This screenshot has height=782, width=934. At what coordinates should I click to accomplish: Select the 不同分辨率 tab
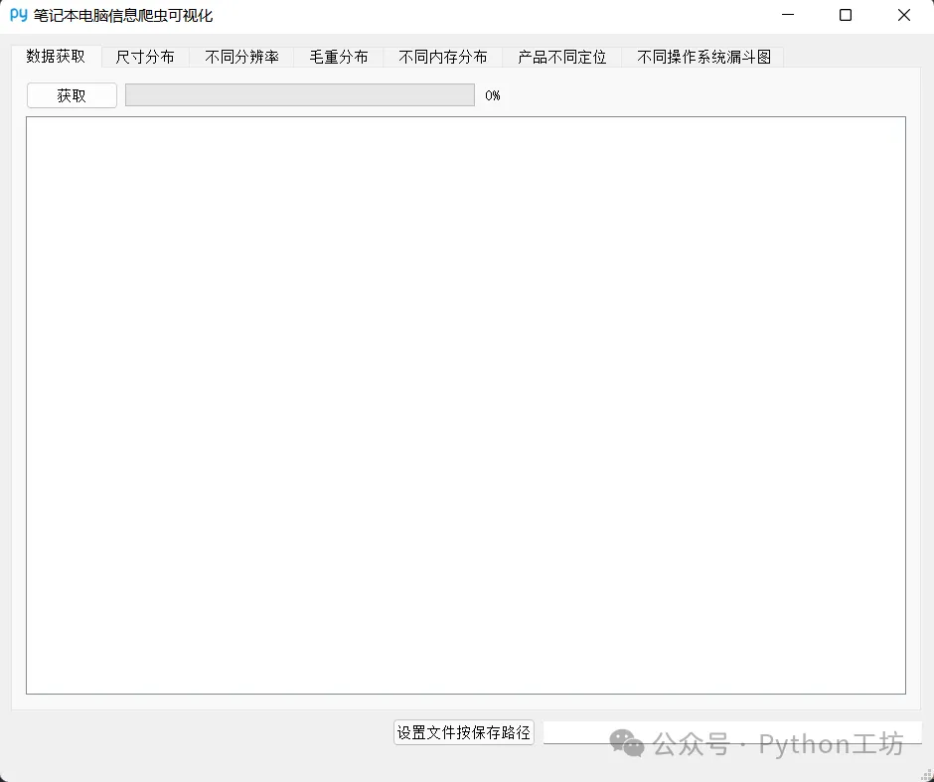tap(241, 58)
